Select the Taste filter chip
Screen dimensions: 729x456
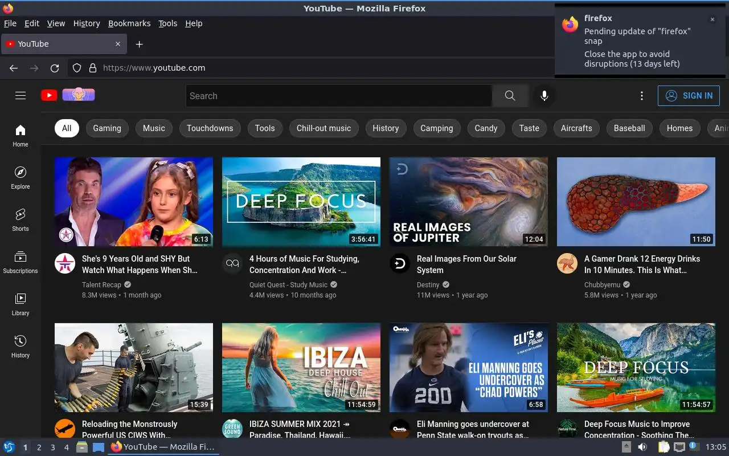tap(529, 128)
